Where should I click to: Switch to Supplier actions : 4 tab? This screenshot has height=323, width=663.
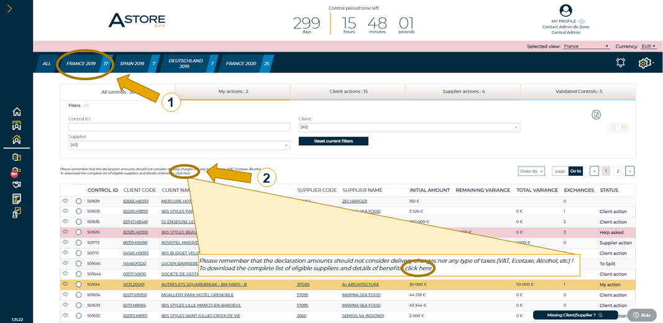[463, 91]
